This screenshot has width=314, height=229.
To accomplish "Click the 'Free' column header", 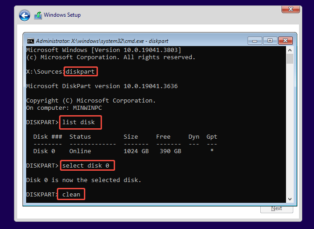I will [x=163, y=136].
